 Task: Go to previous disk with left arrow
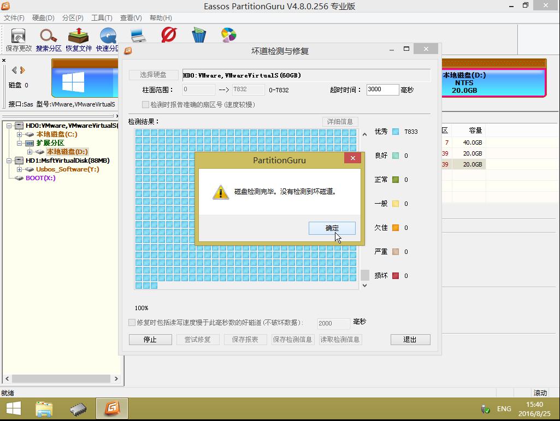pyautogui.click(x=14, y=70)
